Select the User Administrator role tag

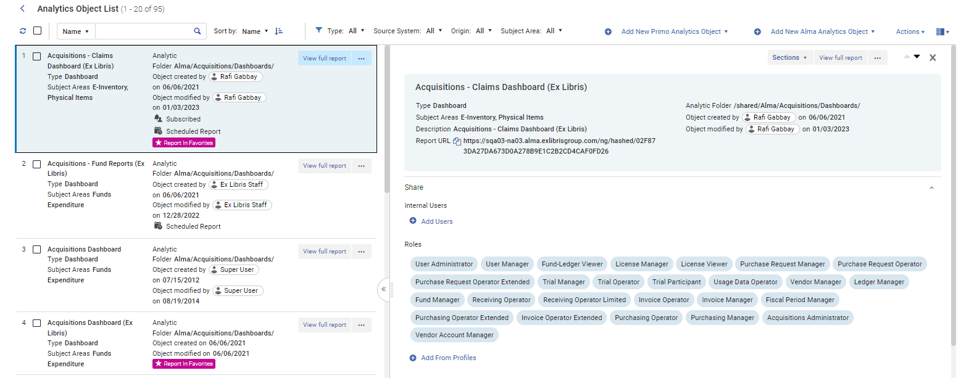[444, 264]
